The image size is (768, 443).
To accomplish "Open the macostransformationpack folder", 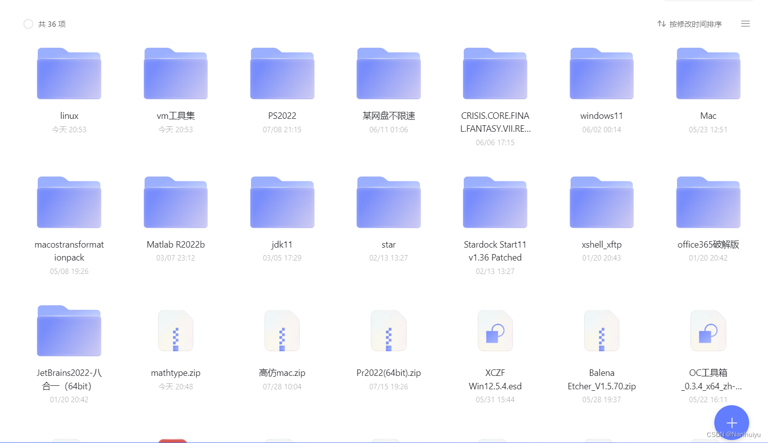I will pyautogui.click(x=69, y=202).
